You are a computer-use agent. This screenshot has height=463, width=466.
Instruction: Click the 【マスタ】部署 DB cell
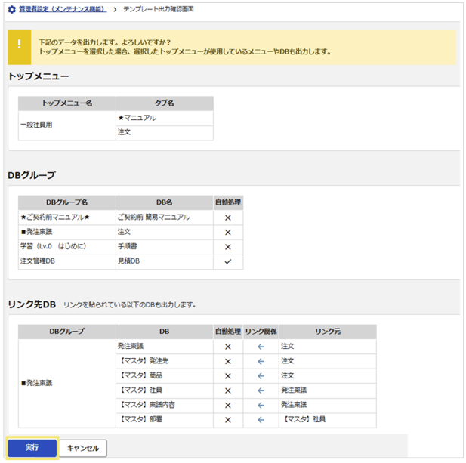point(165,420)
